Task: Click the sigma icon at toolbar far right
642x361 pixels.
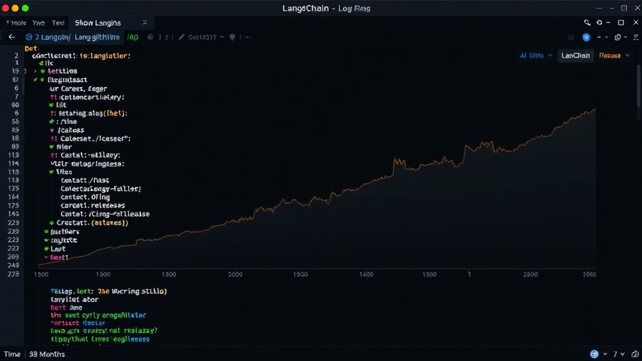Action: [x=636, y=37]
